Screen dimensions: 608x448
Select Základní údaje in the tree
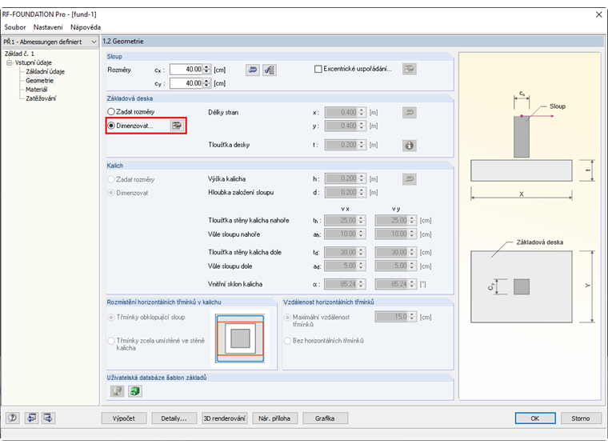(46, 71)
